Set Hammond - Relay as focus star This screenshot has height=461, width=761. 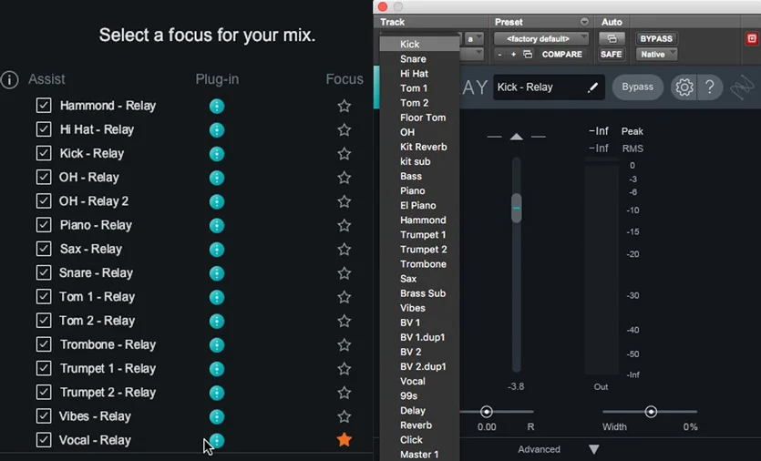click(345, 106)
